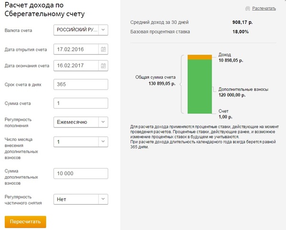Expand the day-of-month deposit dropdown
Viewport: 286px width, 230px height.
(103, 142)
